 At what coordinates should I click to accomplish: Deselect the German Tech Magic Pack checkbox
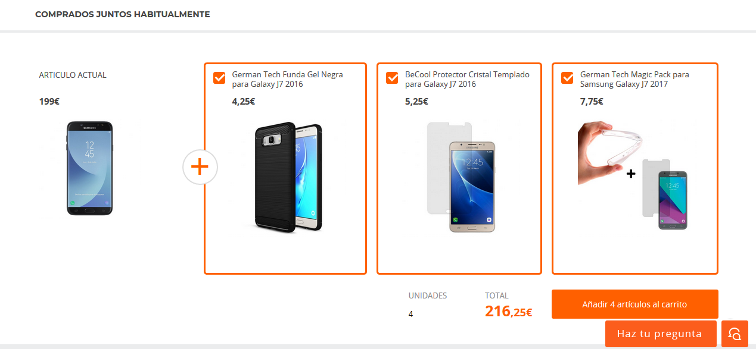point(567,77)
